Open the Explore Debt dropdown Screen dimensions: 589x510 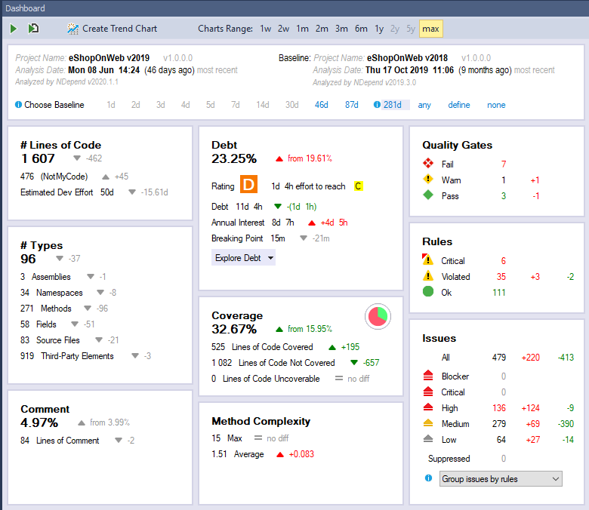click(x=243, y=258)
